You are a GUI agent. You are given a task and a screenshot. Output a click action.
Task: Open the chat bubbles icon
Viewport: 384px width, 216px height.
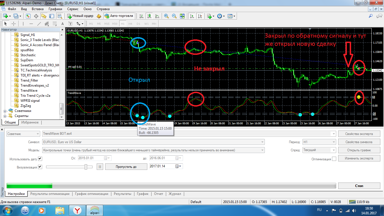click(x=379, y=16)
